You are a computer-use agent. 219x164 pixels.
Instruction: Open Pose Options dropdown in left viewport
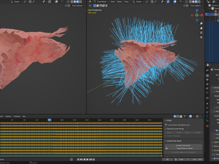78,5
